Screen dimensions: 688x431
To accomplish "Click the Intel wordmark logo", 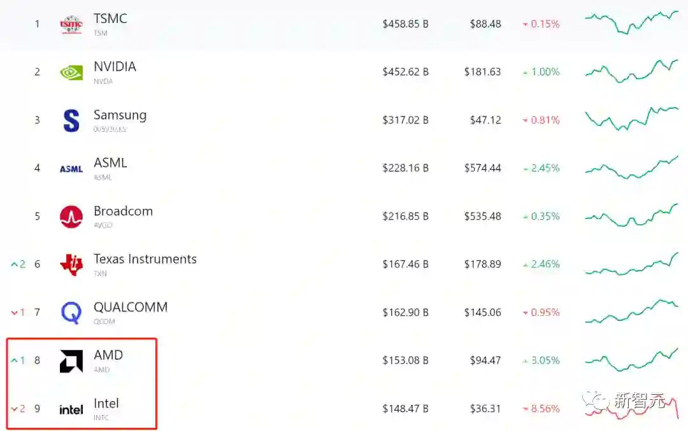I will pyautogui.click(x=71, y=409).
